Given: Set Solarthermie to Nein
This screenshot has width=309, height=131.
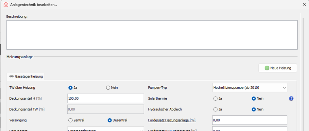Looking at the screenshot, I should click(254, 98).
